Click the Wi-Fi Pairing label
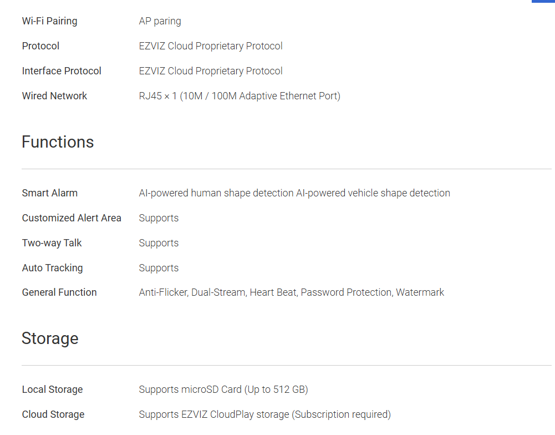555x435 pixels. coord(49,21)
